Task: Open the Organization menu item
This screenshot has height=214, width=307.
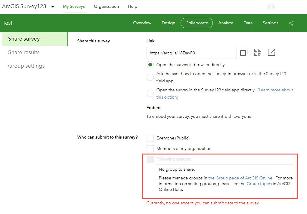Action: click(x=106, y=6)
